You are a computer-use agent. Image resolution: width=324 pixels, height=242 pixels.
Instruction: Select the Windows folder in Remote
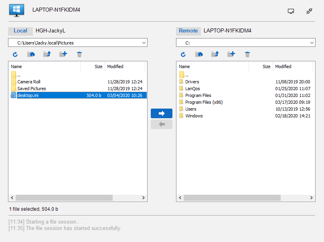click(x=246, y=116)
